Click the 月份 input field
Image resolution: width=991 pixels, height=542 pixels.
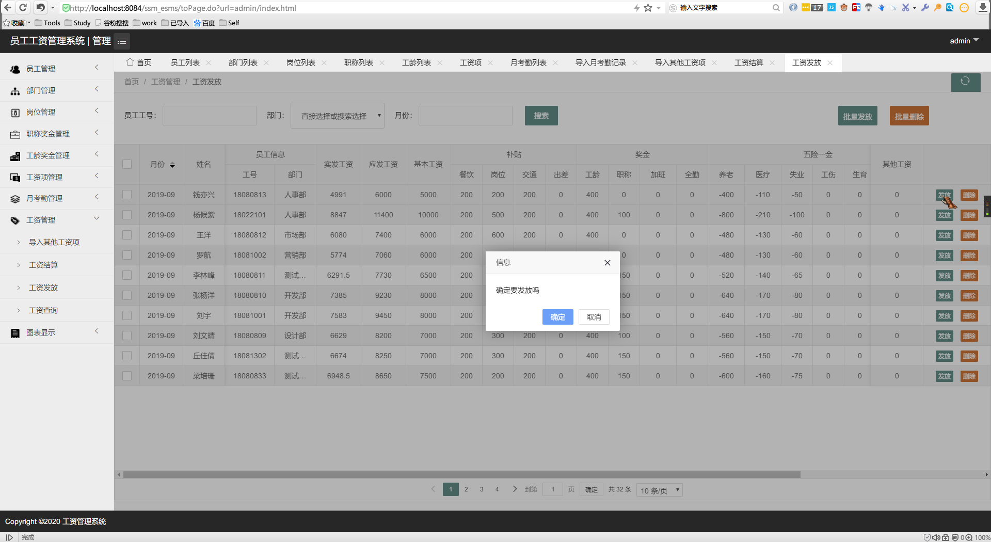pyautogui.click(x=466, y=116)
